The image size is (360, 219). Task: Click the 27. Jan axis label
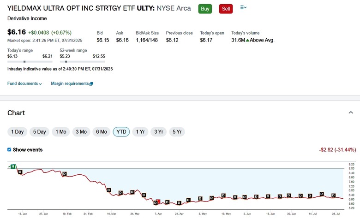tap(44, 214)
